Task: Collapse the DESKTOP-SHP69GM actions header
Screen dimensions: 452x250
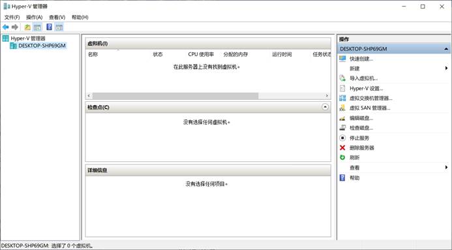Action: click(446, 49)
